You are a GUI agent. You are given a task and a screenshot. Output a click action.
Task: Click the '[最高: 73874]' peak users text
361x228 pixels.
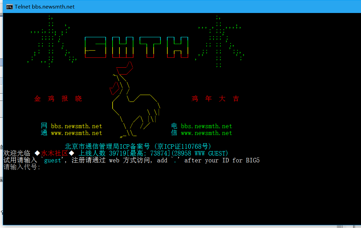[x=149, y=153]
